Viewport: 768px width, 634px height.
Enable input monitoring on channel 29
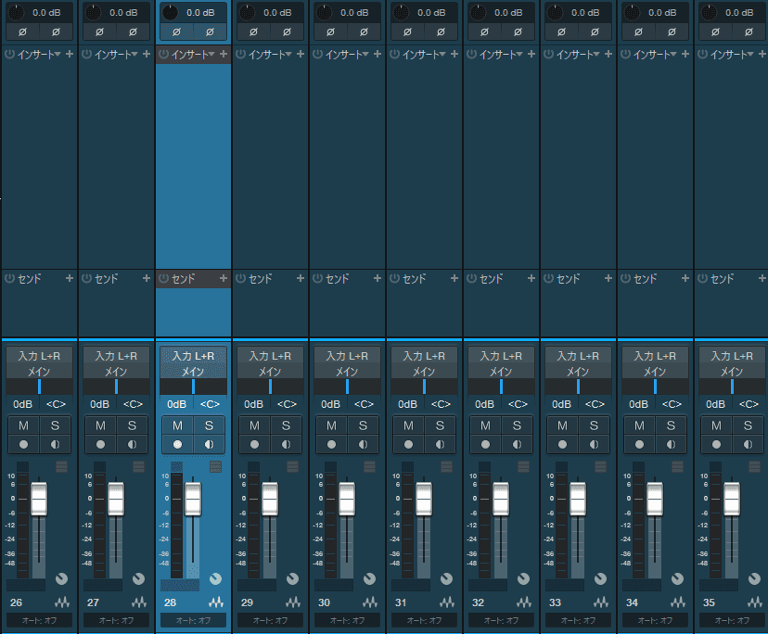click(286, 444)
